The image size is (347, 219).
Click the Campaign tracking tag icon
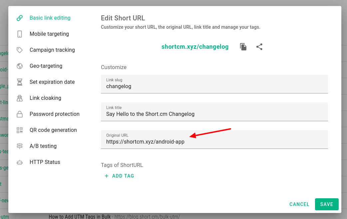[20, 50]
